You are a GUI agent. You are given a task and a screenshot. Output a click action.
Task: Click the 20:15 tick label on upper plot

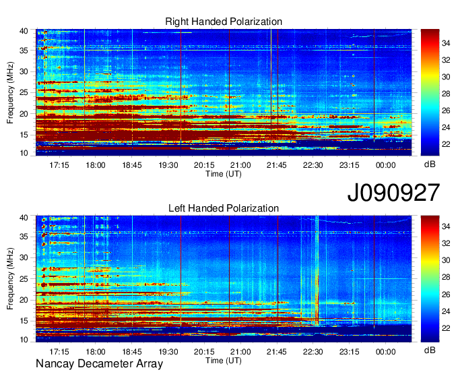(x=204, y=165)
